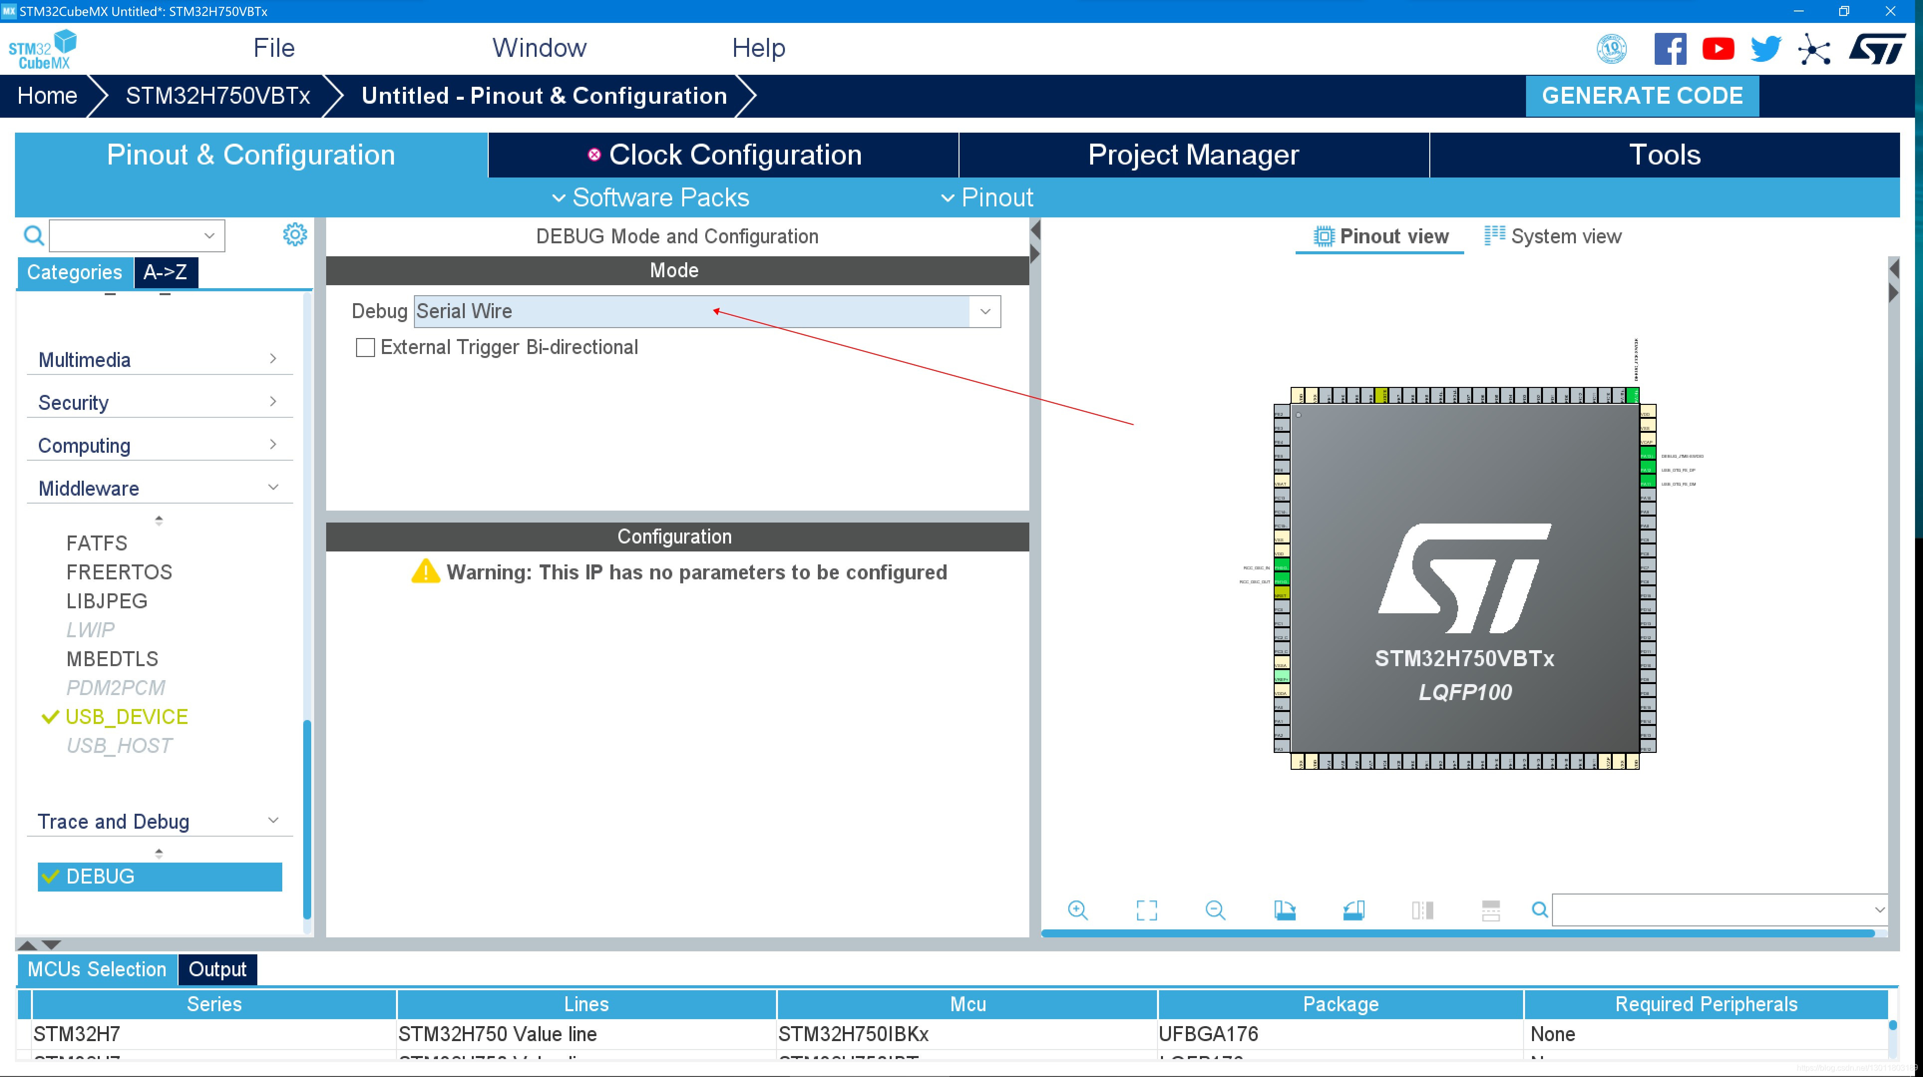Zoom out of the pinout view
This screenshot has width=1923, height=1077.
point(1215,910)
